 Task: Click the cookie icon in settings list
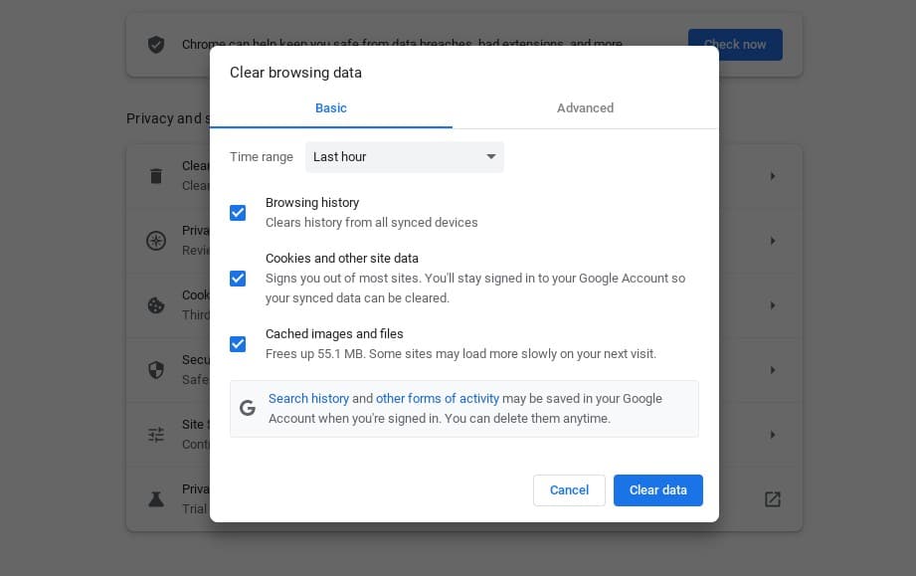pyautogui.click(x=156, y=305)
